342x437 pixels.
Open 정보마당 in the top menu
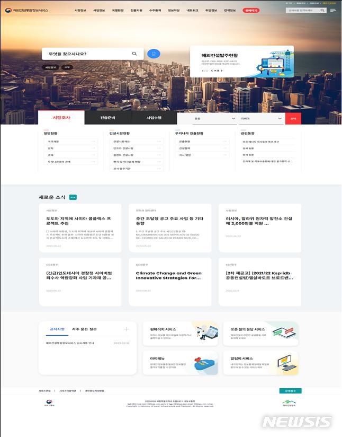coord(174,10)
